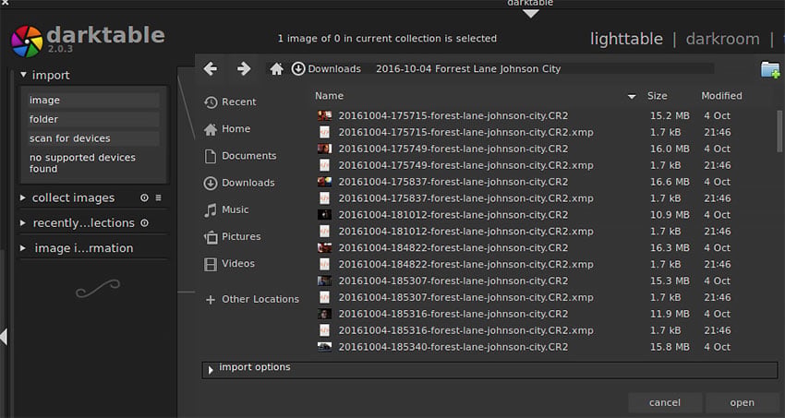Click the 2016-10-04 Forrest Lane breadcrumb

(x=468, y=69)
